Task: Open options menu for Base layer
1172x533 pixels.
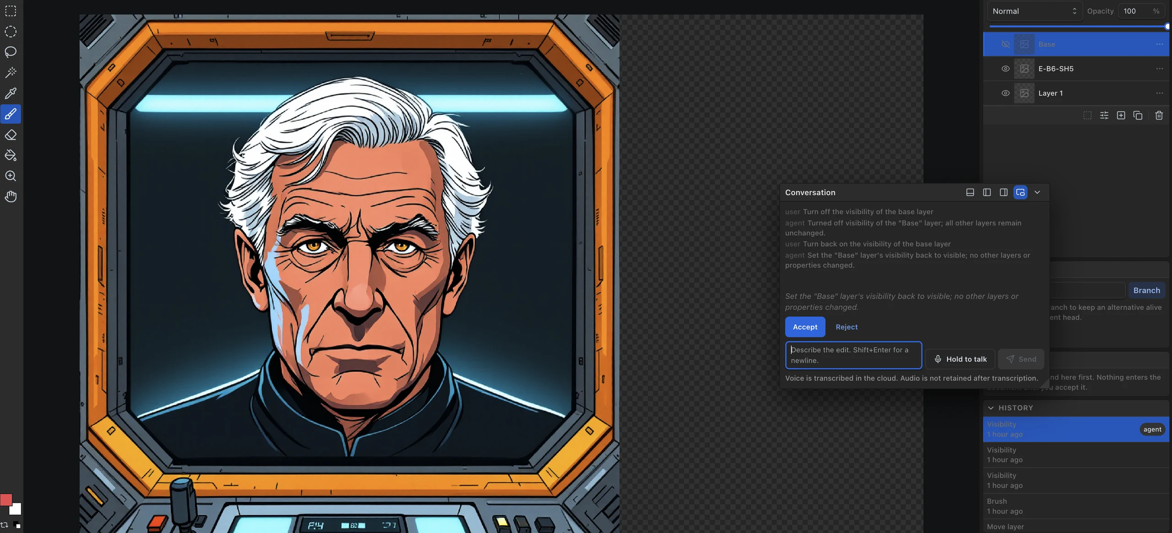Action: pyautogui.click(x=1159, y=44)
